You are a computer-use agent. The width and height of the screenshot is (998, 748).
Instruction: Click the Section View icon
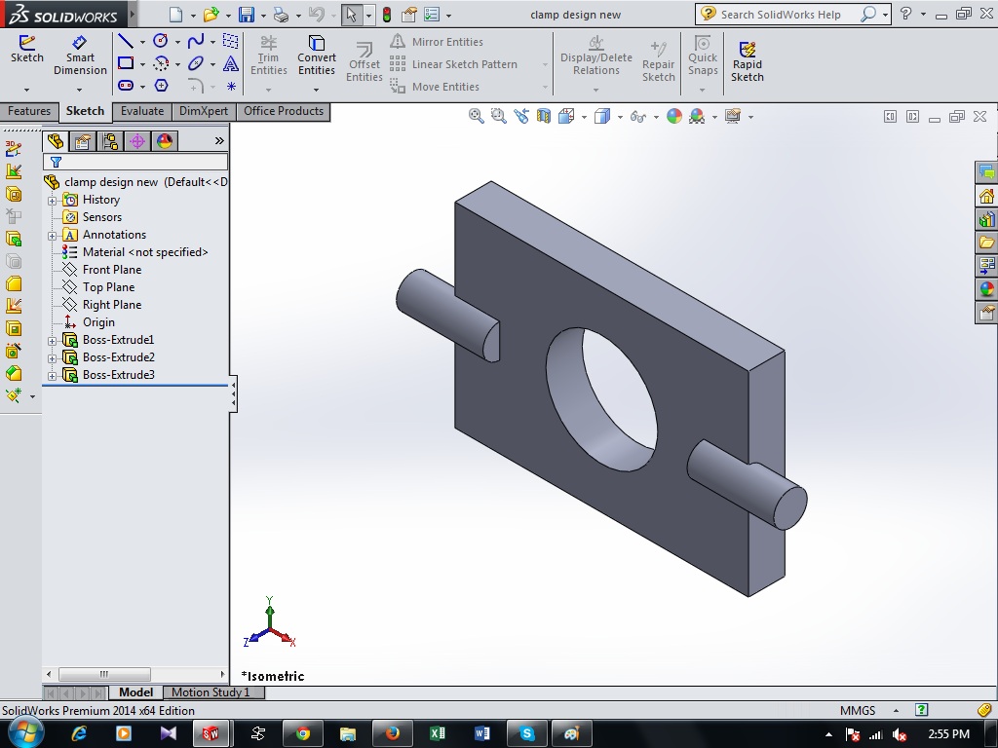tap(543, 116)
